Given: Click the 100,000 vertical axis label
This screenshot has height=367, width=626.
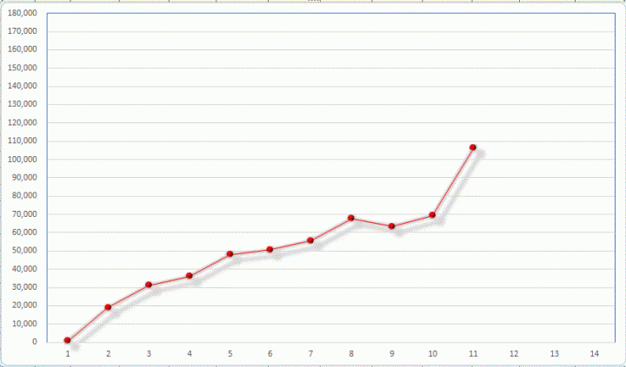Looking at the screenshot, I should point(23,160).
